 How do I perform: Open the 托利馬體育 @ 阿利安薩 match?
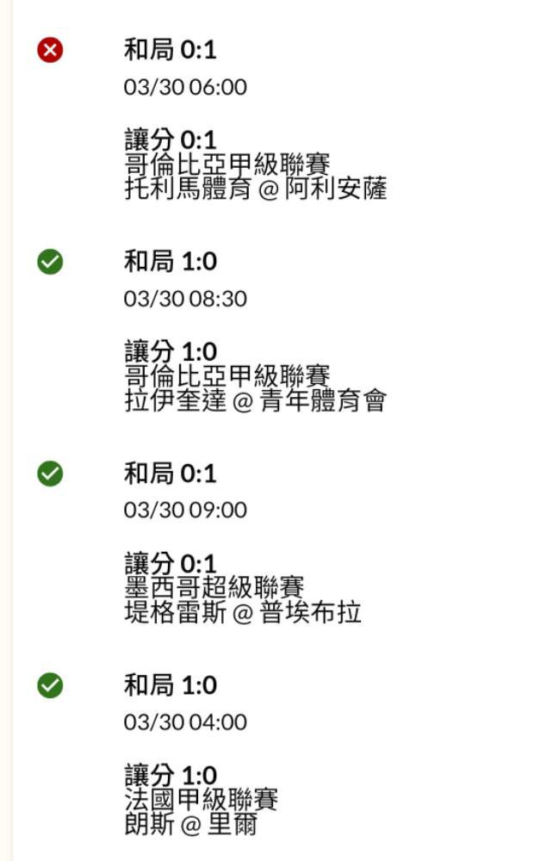(x=256, y=189)
